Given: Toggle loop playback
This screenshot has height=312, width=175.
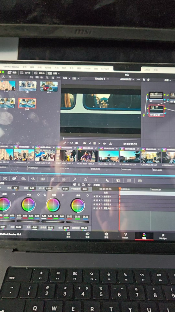Looking at the screenshot, I should pyautogui.click(x=111, y=144).
